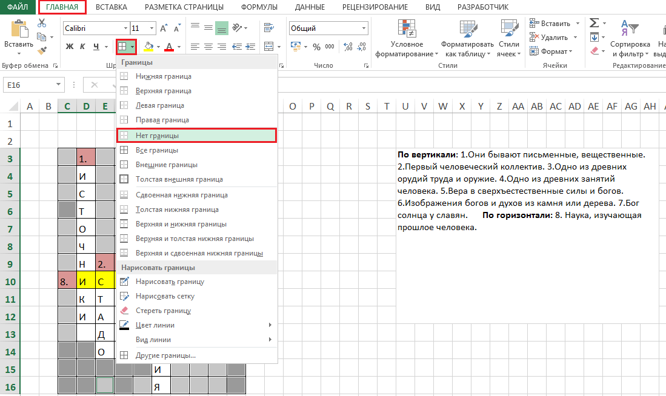Click the Center align text icon

208,47
